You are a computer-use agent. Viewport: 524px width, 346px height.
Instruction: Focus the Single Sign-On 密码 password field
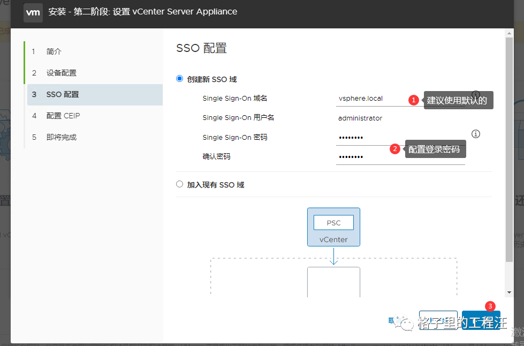click(x=400, y=138)
